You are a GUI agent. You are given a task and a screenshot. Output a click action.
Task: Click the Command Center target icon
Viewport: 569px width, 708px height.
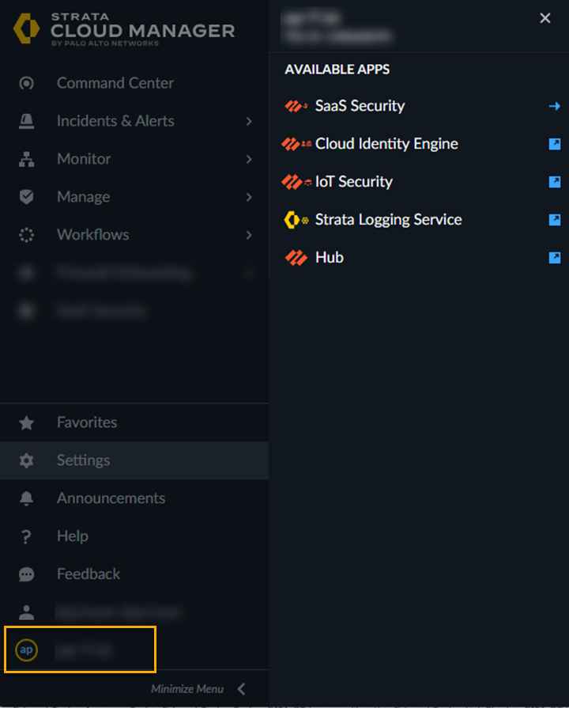[x=27, y=83]
